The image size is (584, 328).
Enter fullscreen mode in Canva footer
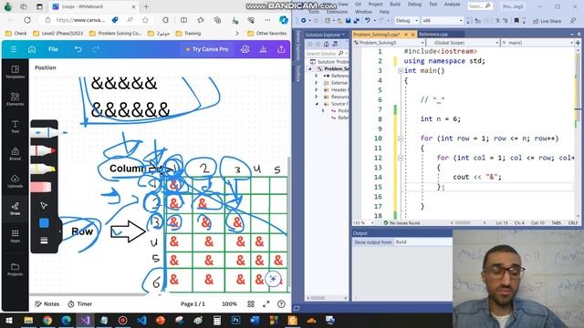coord(266,303)
